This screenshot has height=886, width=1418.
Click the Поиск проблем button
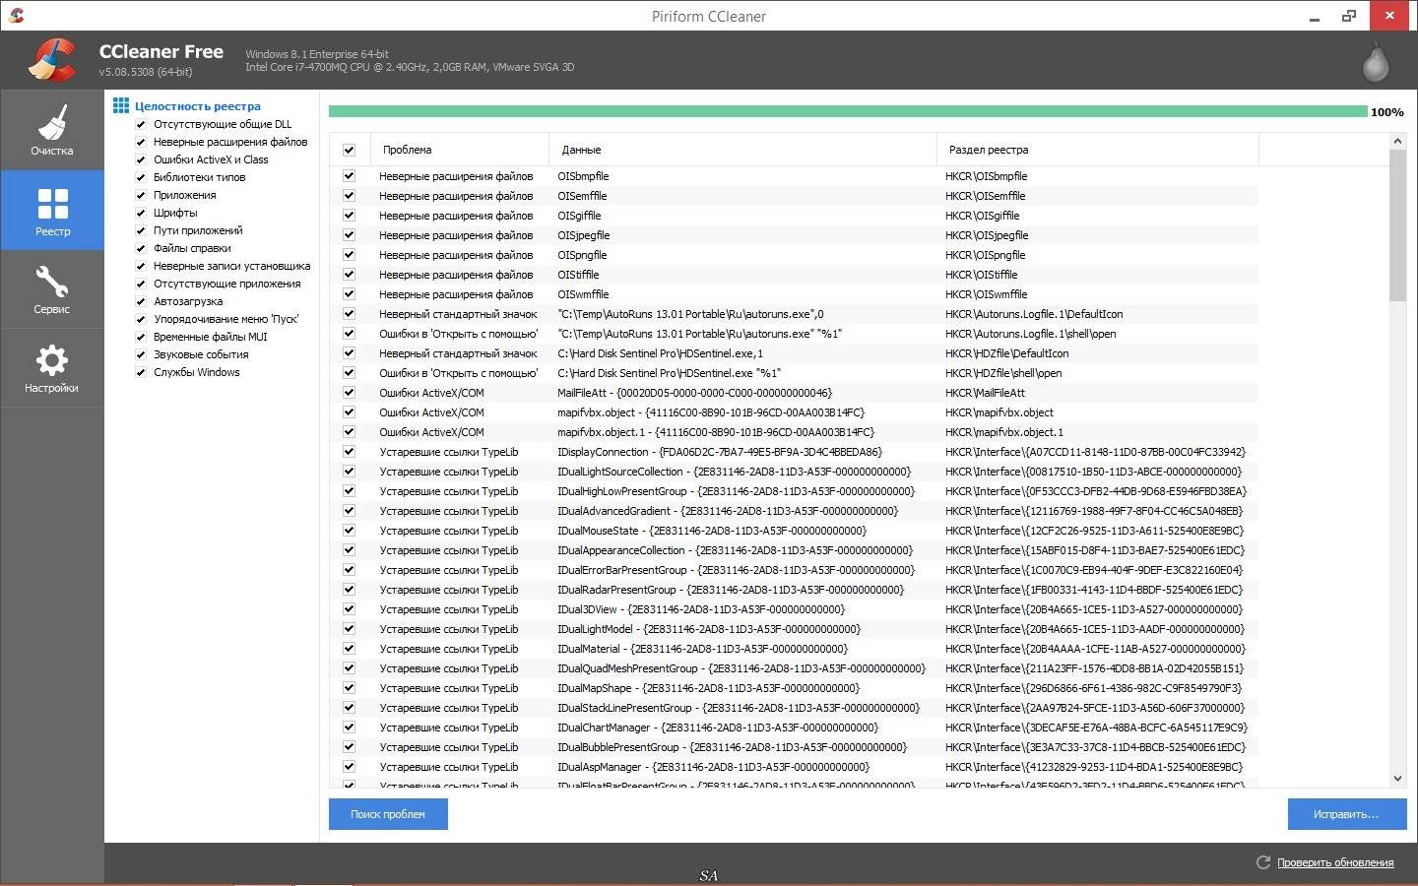click(388, 814)
